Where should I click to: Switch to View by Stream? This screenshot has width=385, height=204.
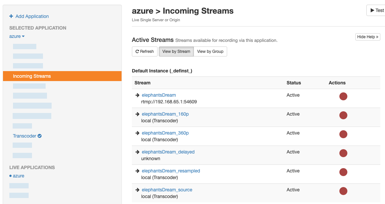[x=176, y=51]
